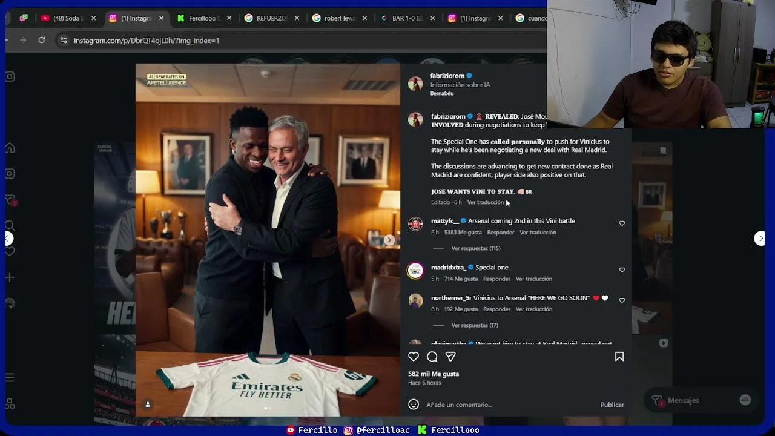
Task: Open fabriziorom username in the post header
Action: (x=447, y=76)
